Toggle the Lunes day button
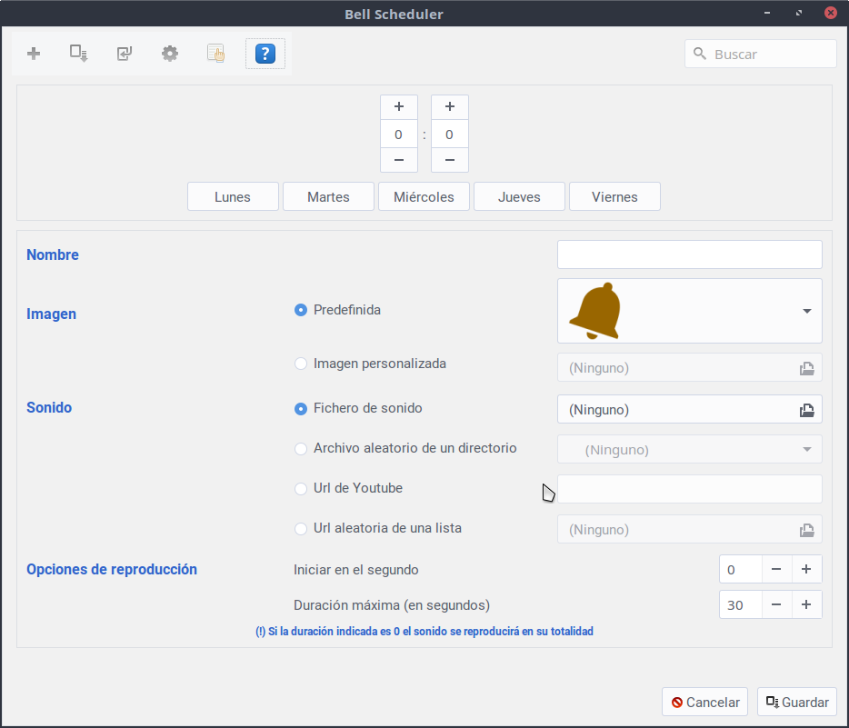The image size is (849, 728). click(x=233, y=196)
